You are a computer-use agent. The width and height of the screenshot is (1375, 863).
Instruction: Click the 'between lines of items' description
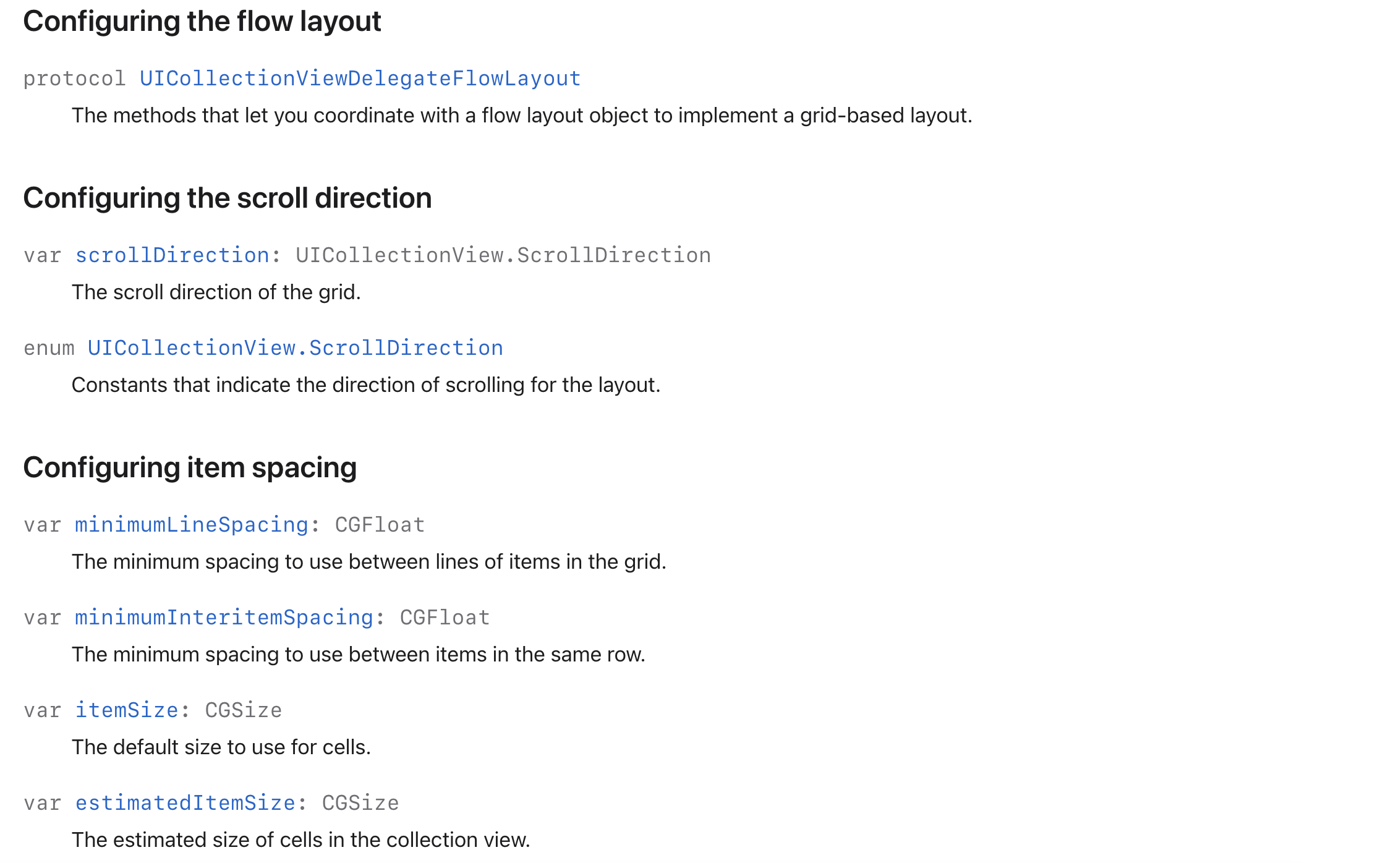(x=369, y=562)
